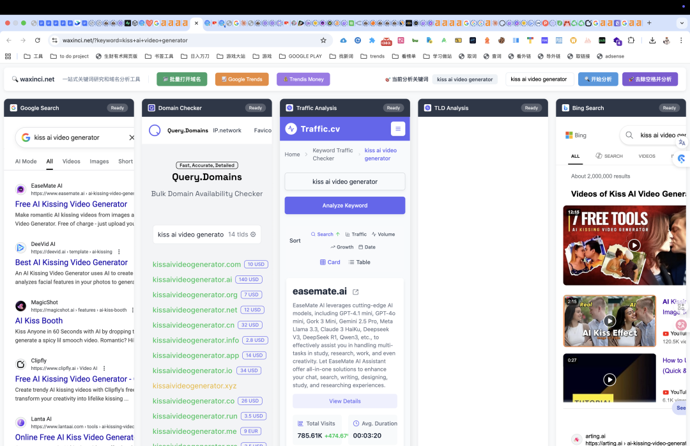This screenshot has height=446, width=690.
Task: Open 游戏大站 bookmarks folder
Action: 231,56
